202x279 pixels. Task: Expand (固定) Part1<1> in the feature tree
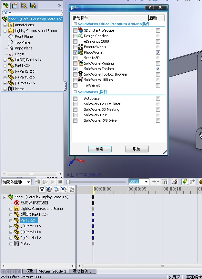pos(5,60)
